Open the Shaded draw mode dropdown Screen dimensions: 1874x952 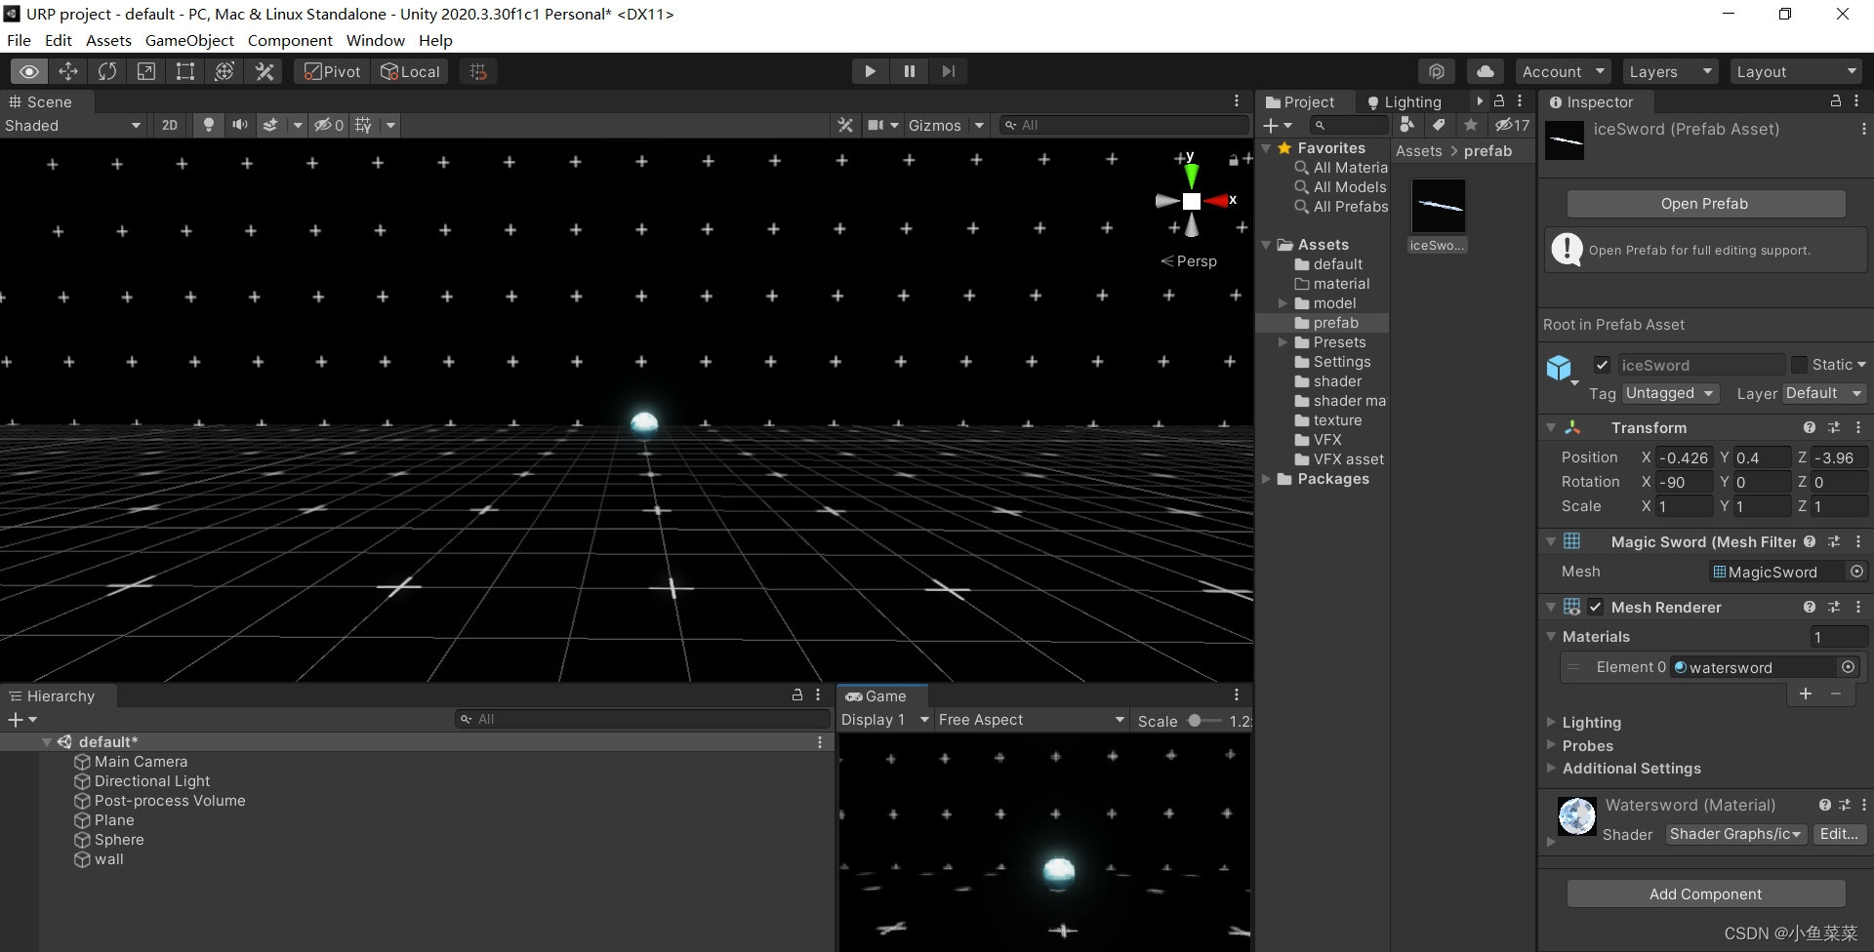tap(73, 125)
